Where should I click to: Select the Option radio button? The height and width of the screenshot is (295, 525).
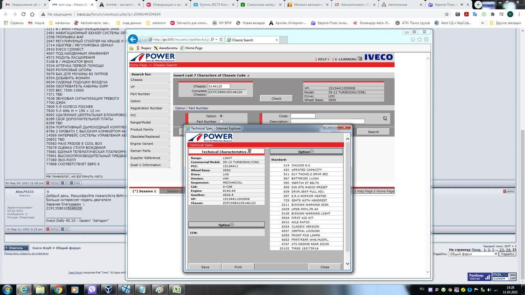(x=221, y=116)
